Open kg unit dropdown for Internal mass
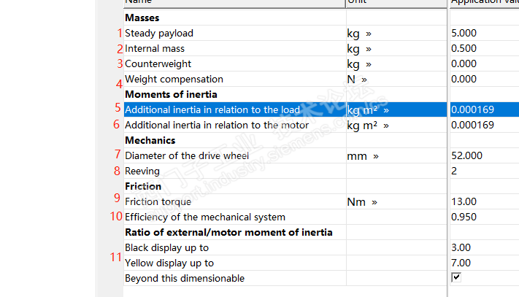 (368, 49)
